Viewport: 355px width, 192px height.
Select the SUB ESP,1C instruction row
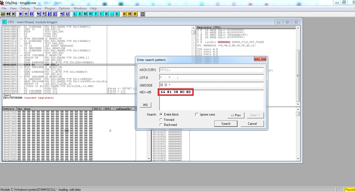click(x=97, y=29)
